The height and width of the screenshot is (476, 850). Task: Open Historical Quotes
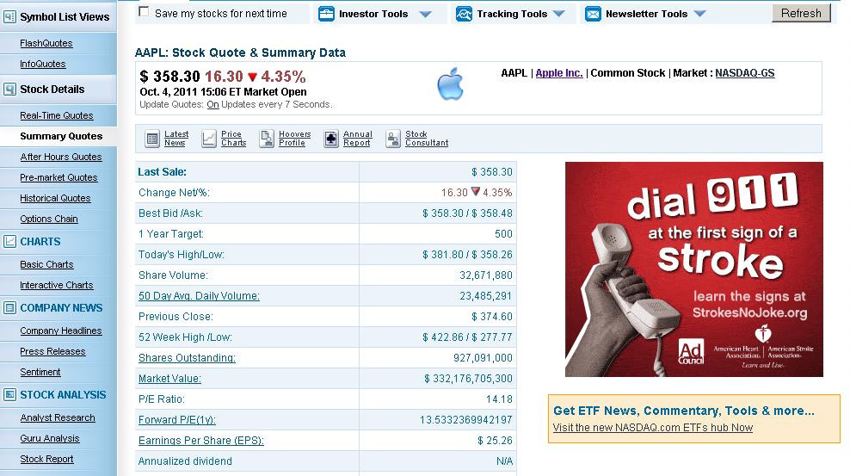click(55, 198)
